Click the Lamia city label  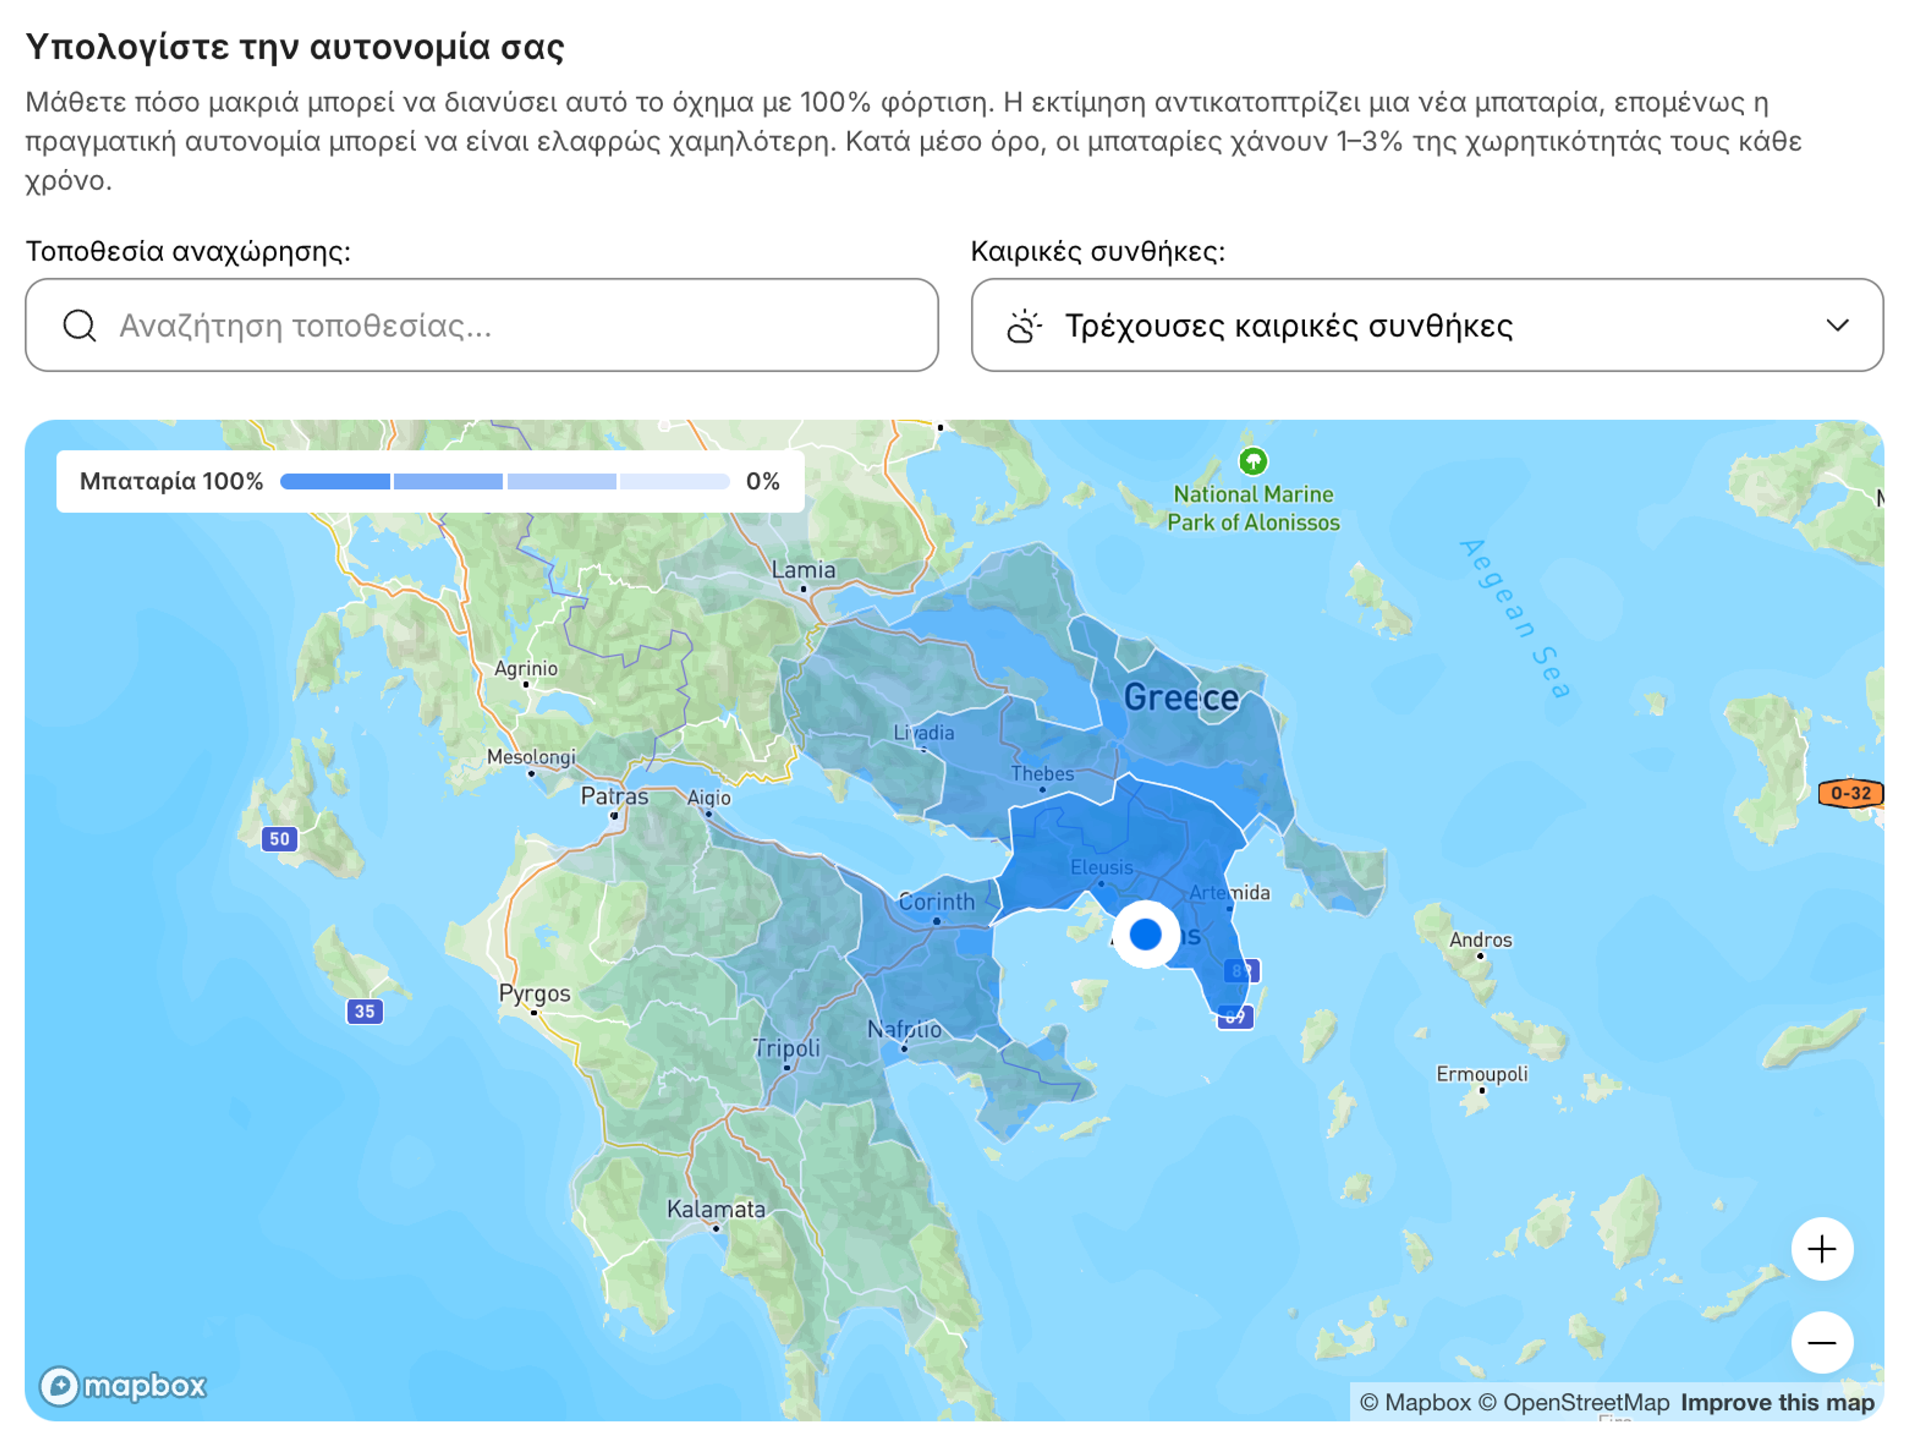pos(803,570)
